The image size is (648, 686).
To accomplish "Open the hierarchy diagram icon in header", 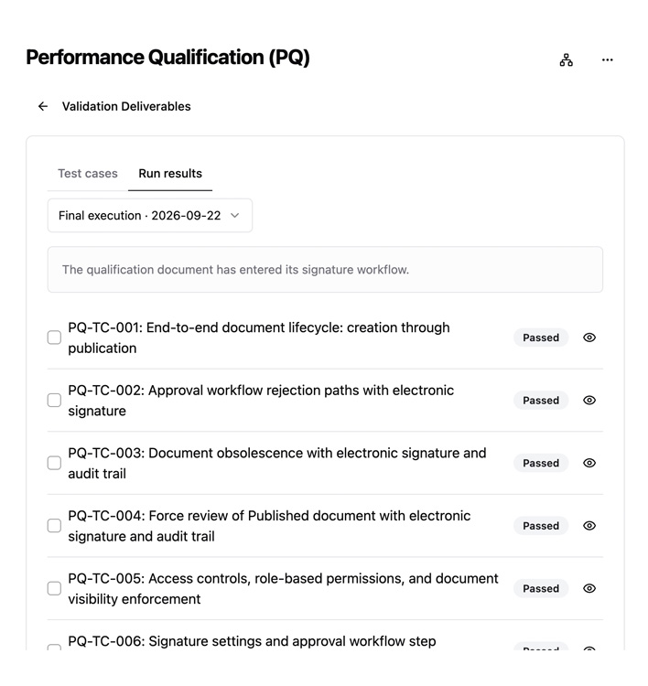I will (566, 60).
